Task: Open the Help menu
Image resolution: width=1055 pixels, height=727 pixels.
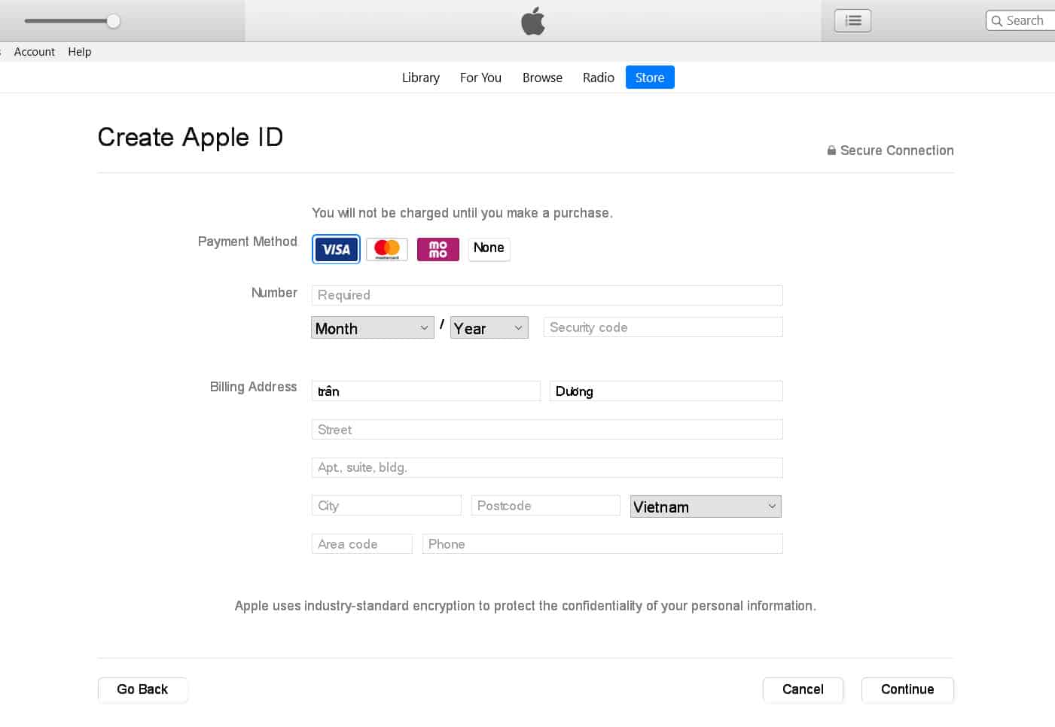Action: [x=80, y=52]
